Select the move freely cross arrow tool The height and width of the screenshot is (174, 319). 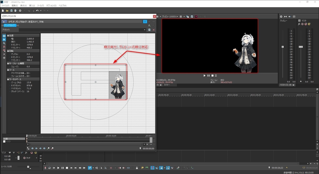coord(4,58)
